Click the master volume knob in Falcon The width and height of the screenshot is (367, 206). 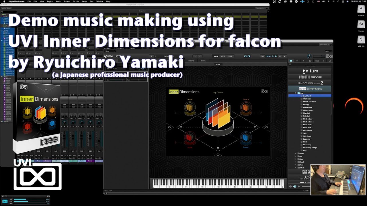309,56
